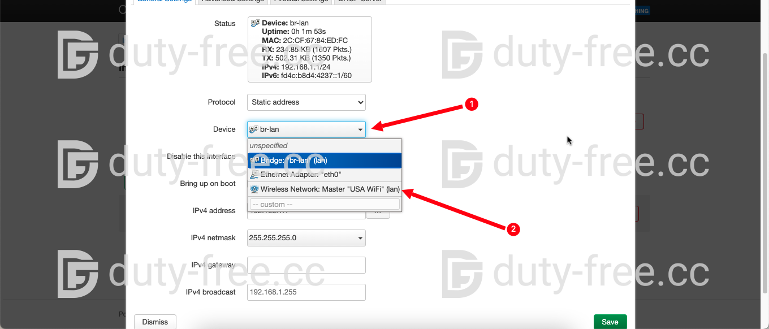This screenshot has height=329, width=769.
Task: Dismiss the interface settings dialog
Action: tap(155, 322)
